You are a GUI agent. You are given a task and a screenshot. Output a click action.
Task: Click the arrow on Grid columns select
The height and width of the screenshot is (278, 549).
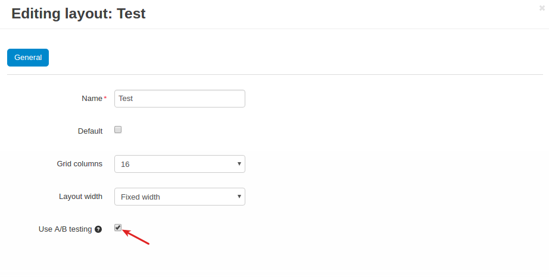239,164
